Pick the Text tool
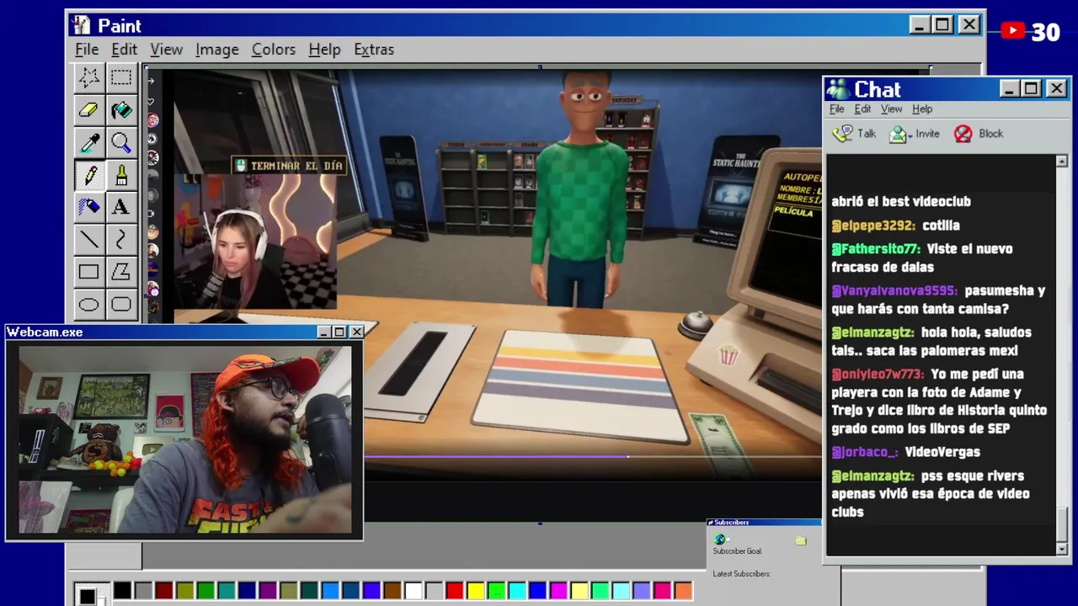This screenshot has width=1078, height=606. [121, 207]
